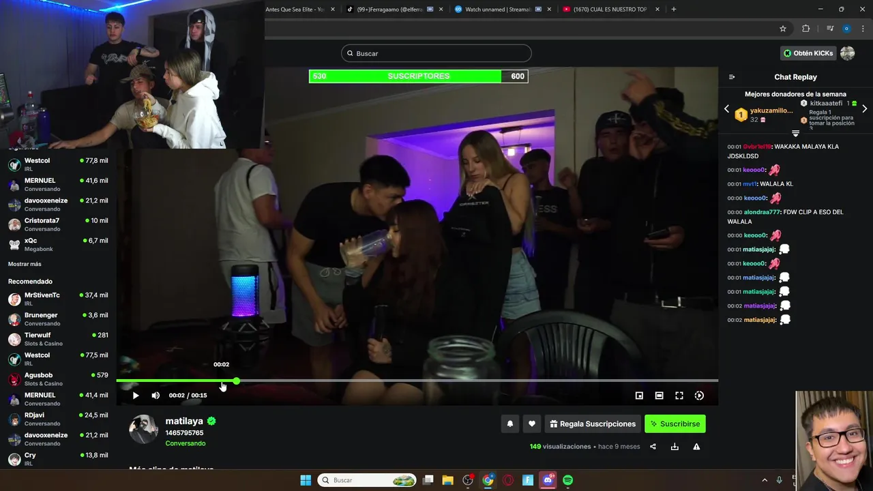
Task: Click the microphone icon in the system tray
Action: coord(780,480)
